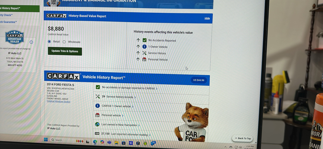Click the house icon next to Personal vehicle
This screenshot has height=149, width=323.
click(97, 115)
